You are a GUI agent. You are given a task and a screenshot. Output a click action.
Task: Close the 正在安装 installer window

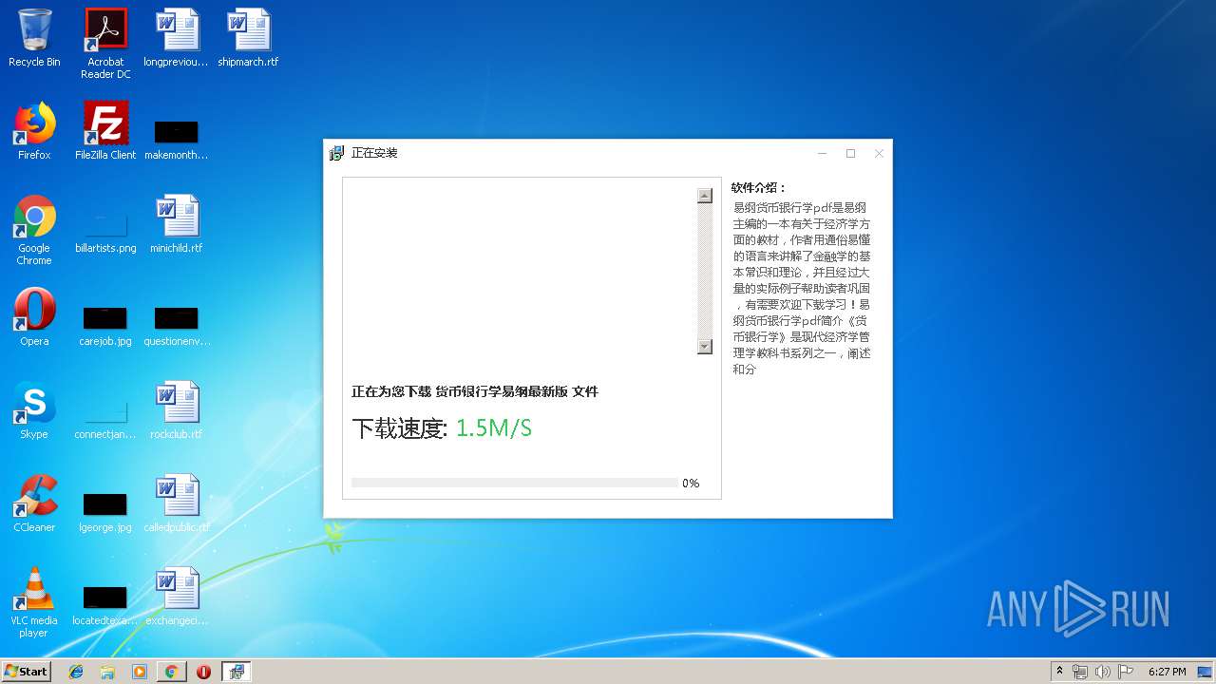(879, 153)
